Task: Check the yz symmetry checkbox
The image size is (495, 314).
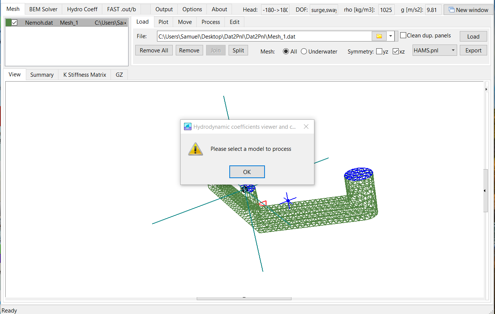Action: tap(380, 51)
